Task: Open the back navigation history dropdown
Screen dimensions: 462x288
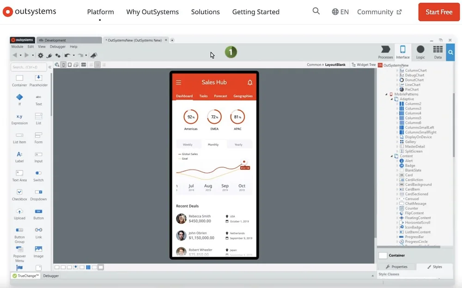Action: coord(20,55)
